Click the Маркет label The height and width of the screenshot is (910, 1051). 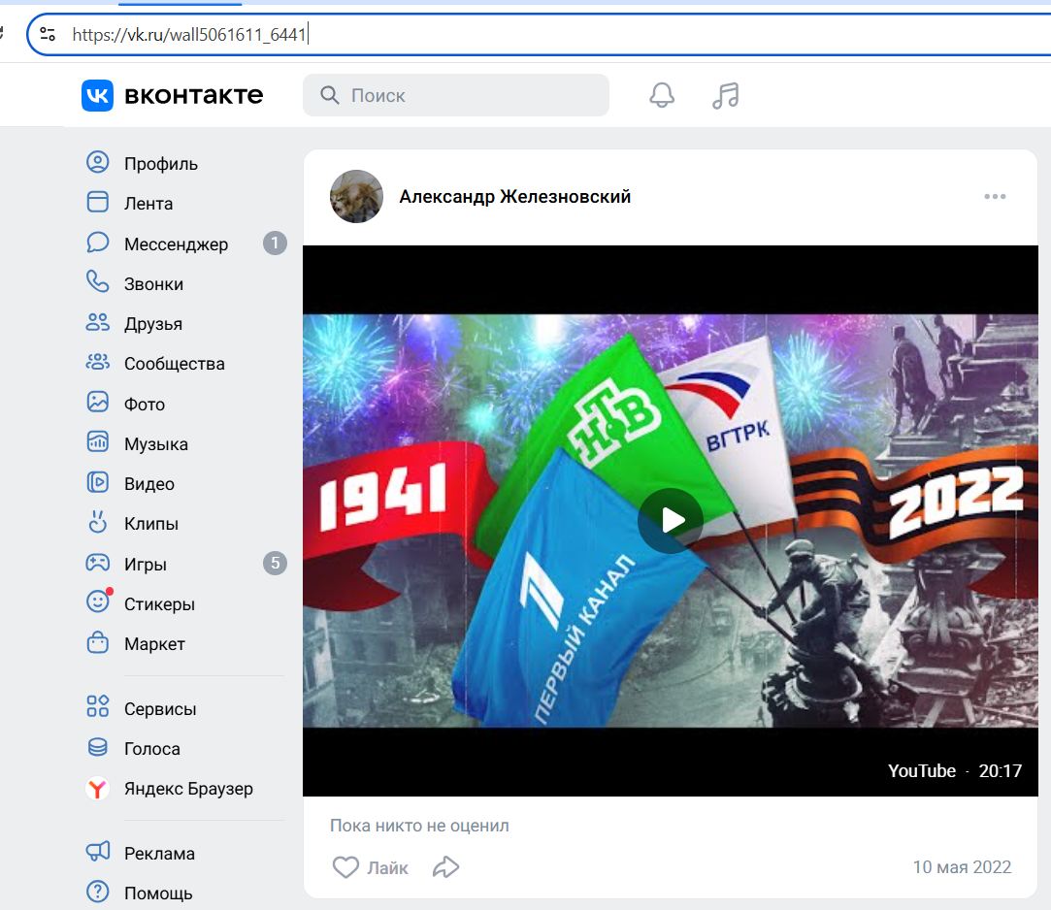(x=154, y=644)
